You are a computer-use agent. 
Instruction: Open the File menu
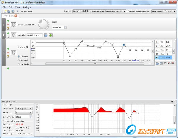coord(4,7)
